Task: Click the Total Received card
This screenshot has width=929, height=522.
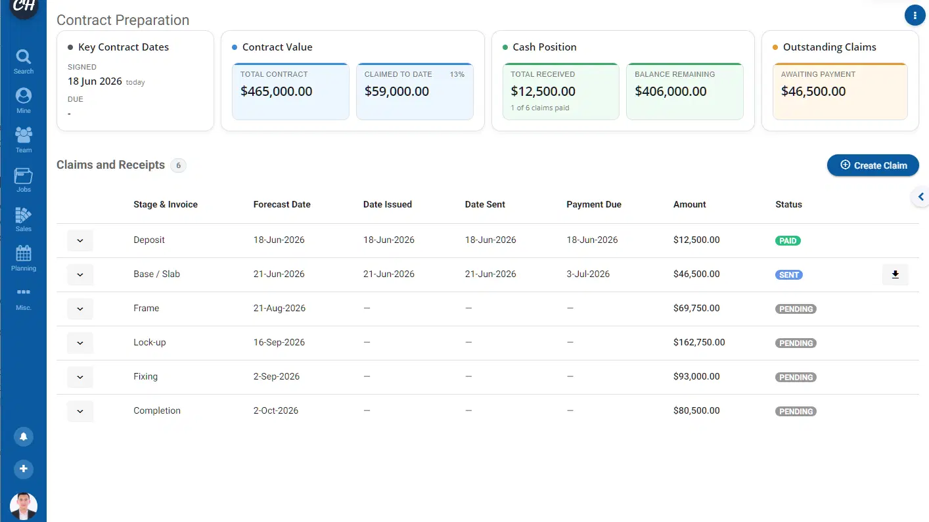Action: click(x=560, y=91)
